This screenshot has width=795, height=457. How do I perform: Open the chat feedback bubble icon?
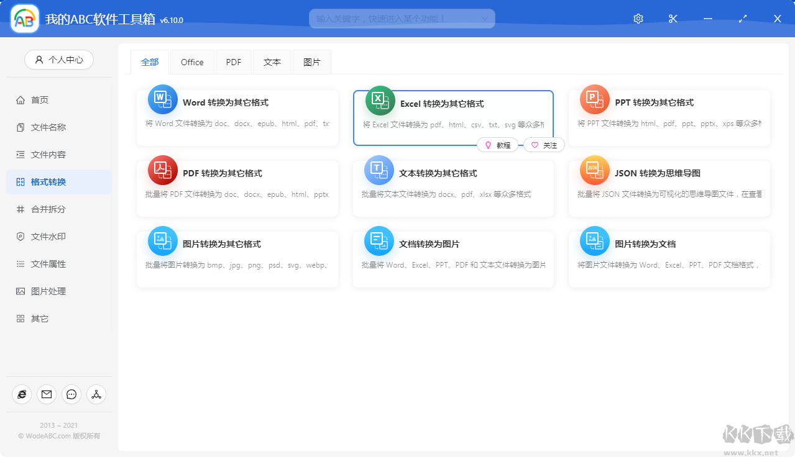[71, 394]
